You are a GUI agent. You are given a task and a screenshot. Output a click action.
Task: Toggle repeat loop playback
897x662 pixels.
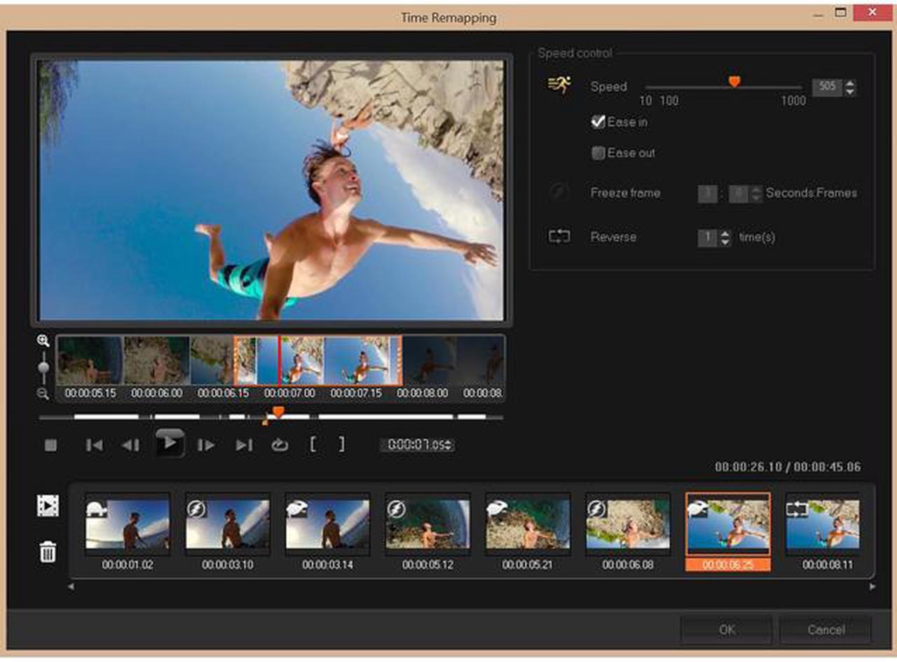tap(280, 445)
